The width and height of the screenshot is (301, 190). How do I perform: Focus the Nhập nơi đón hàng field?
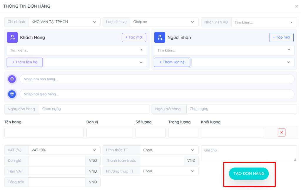pos(157,79)
